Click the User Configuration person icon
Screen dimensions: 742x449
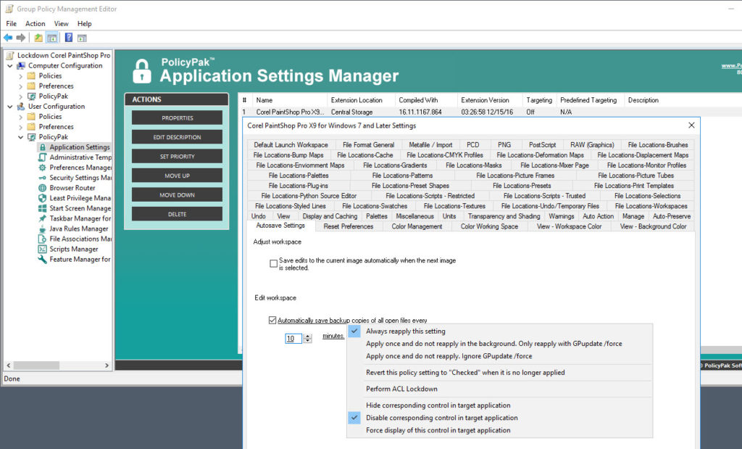pyautogui.click(x=21, y=107)
